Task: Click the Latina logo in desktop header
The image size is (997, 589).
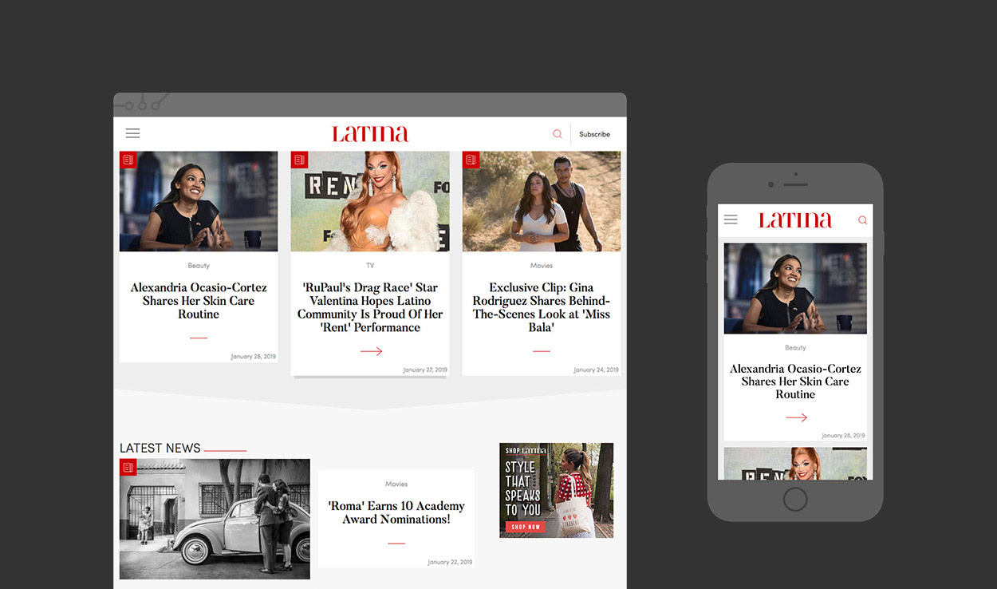Action: click(370, 133)
